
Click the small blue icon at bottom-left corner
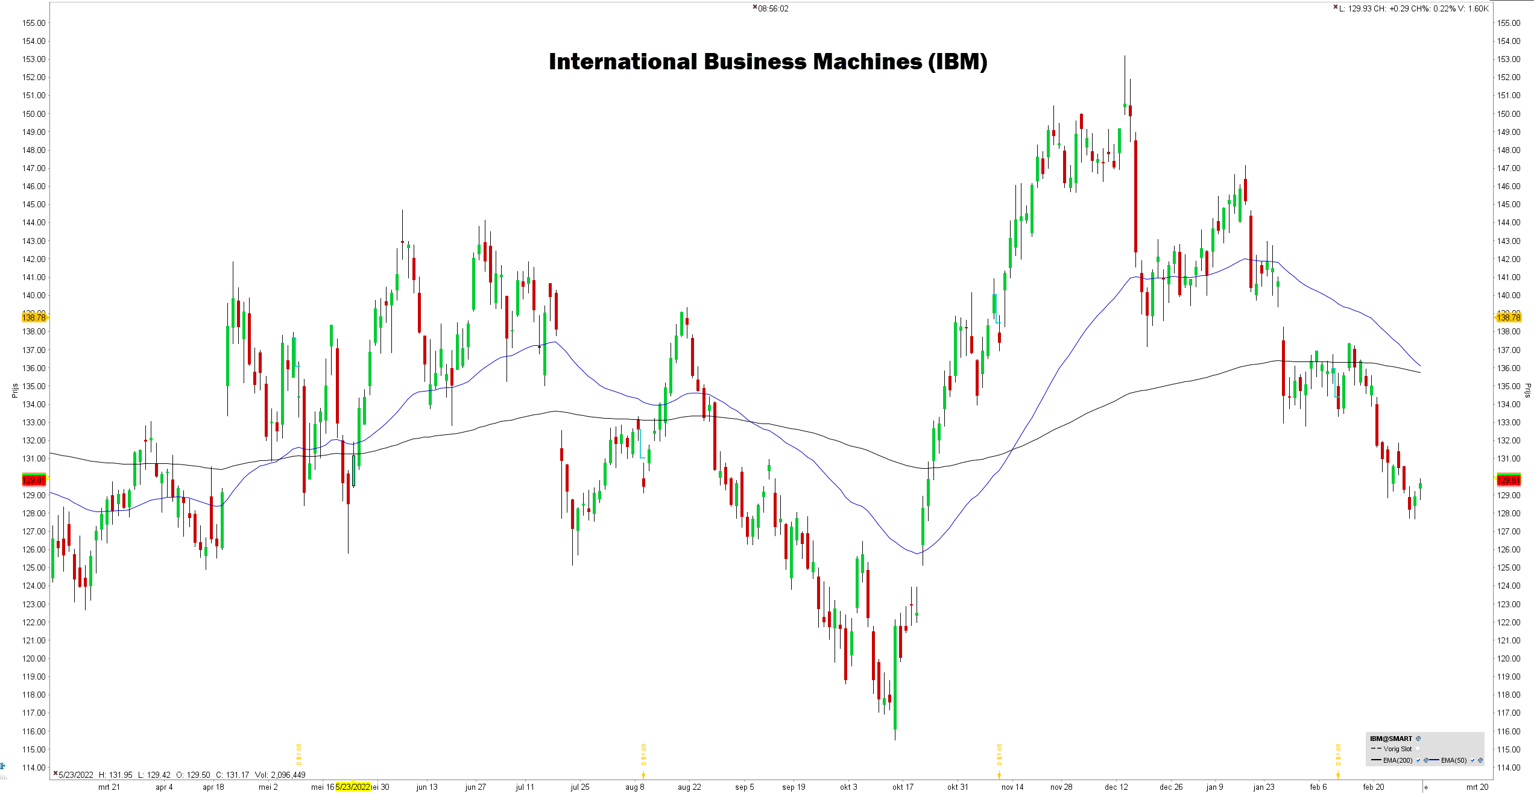pos(3,766)
